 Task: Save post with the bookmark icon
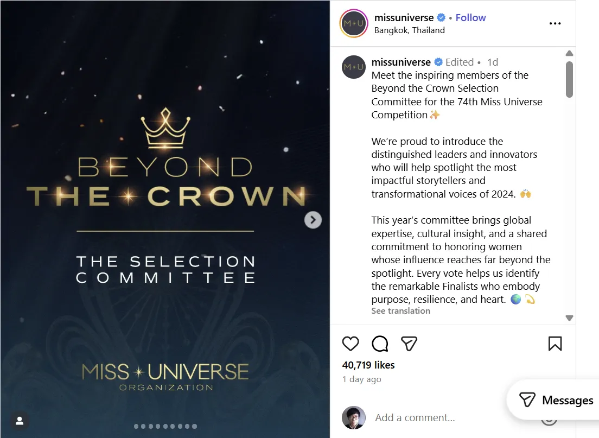pos(555,344)
